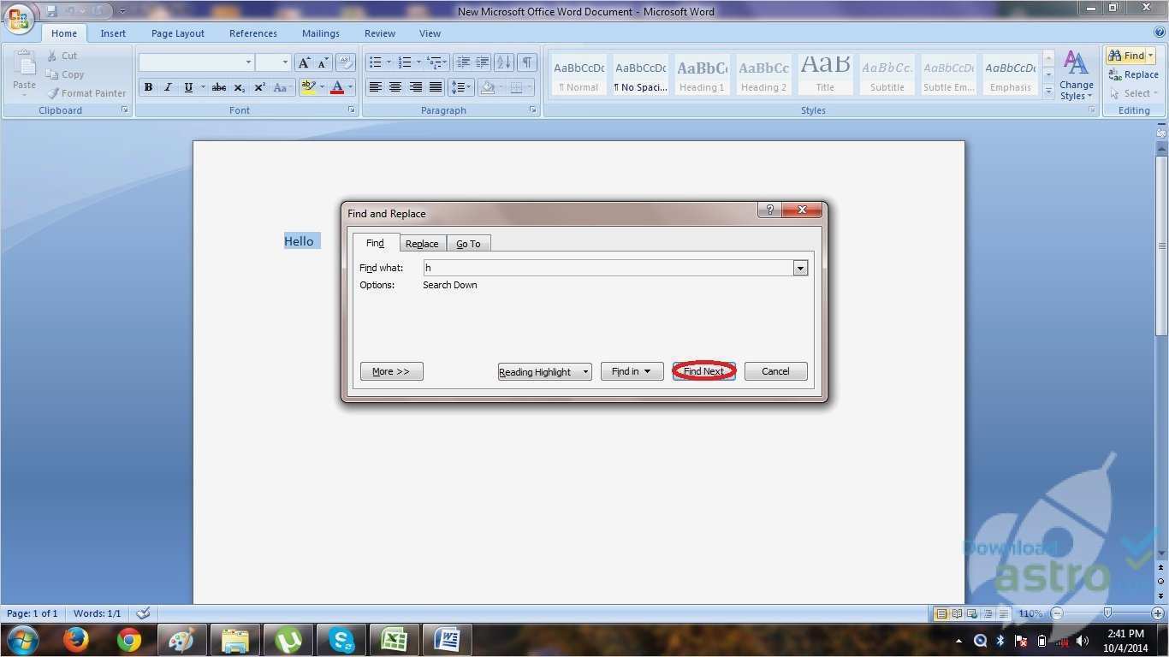The height and width of the screenshot is (657, 1169).
Task: Toggle Italic formatting
Action: (x=168, y=87)
